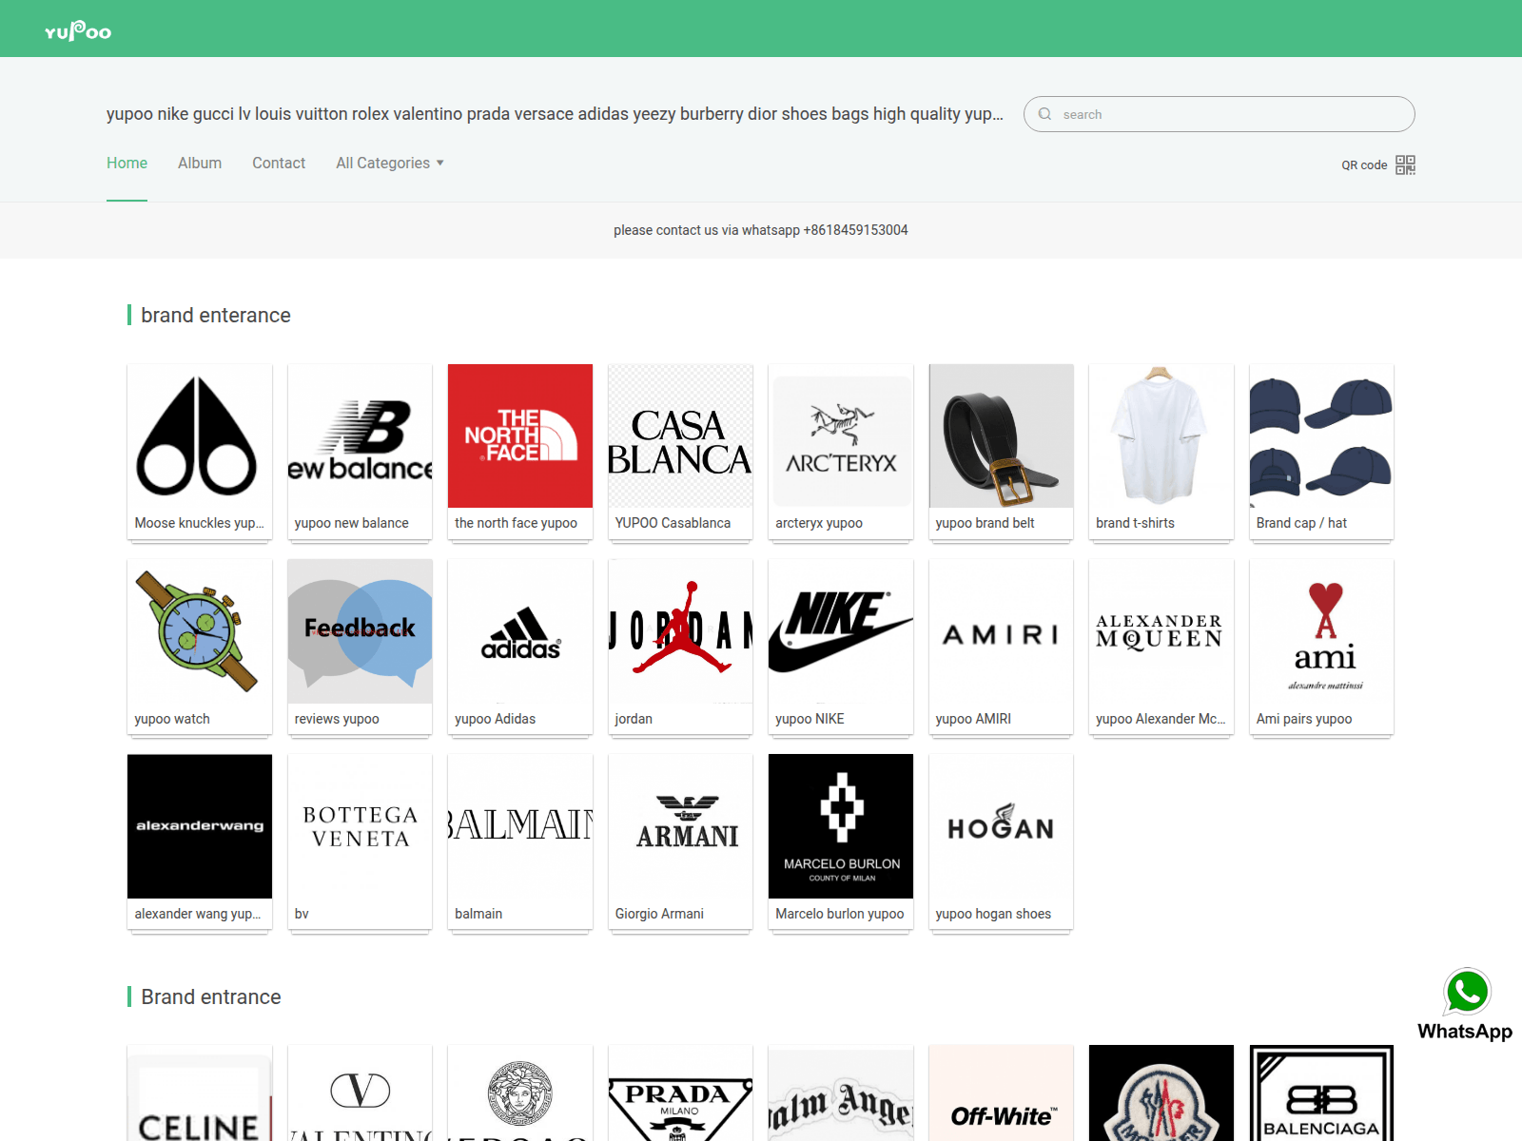
Task: Click the 'bv' album caption
Action: 302,914
